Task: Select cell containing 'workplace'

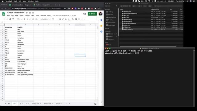Action: pyautogui.click(x=25, y=38)
